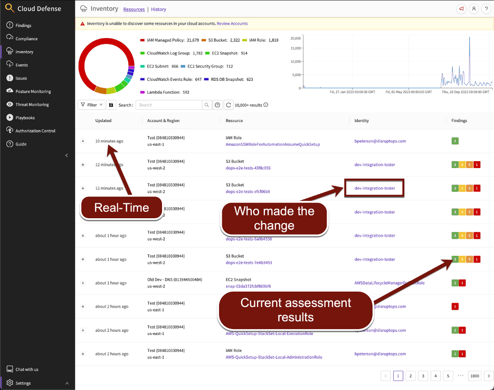Viewport: 494px width, 390px height.
Task: Click the search help question icon
Action: 217,105
